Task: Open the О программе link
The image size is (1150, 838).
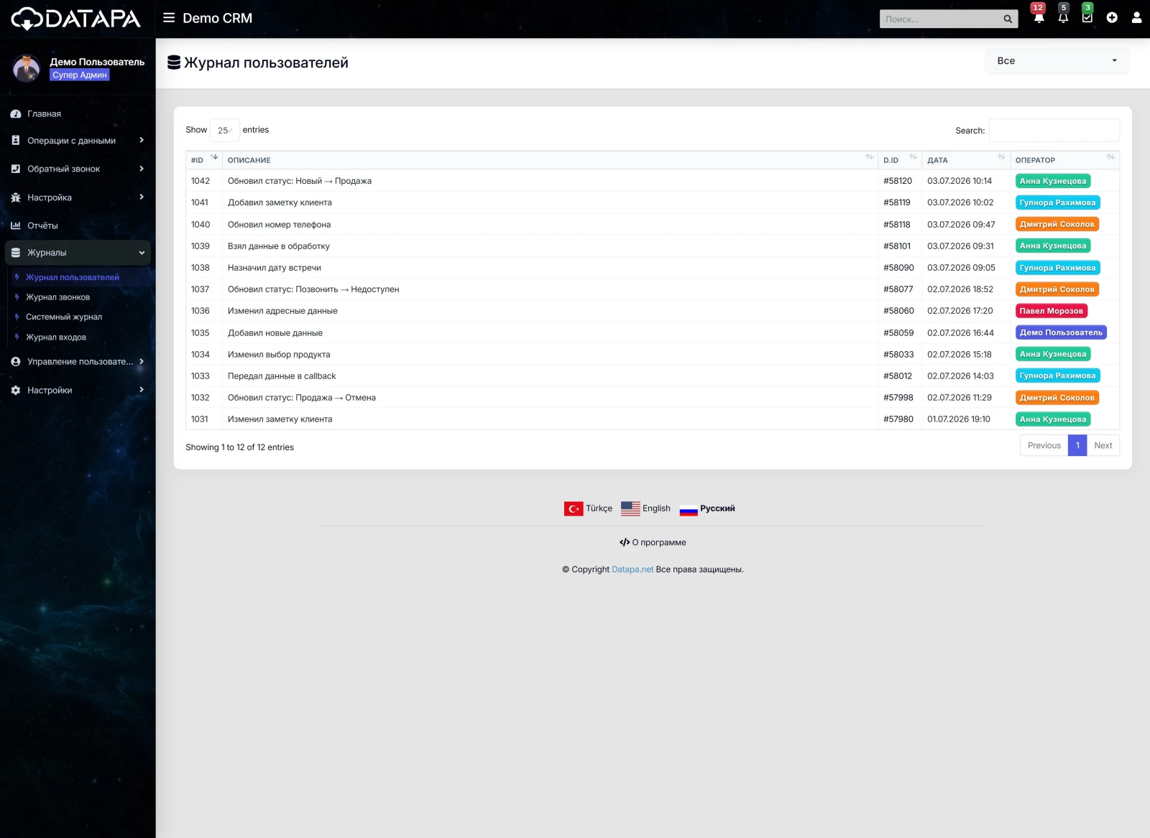Action: 659,543
